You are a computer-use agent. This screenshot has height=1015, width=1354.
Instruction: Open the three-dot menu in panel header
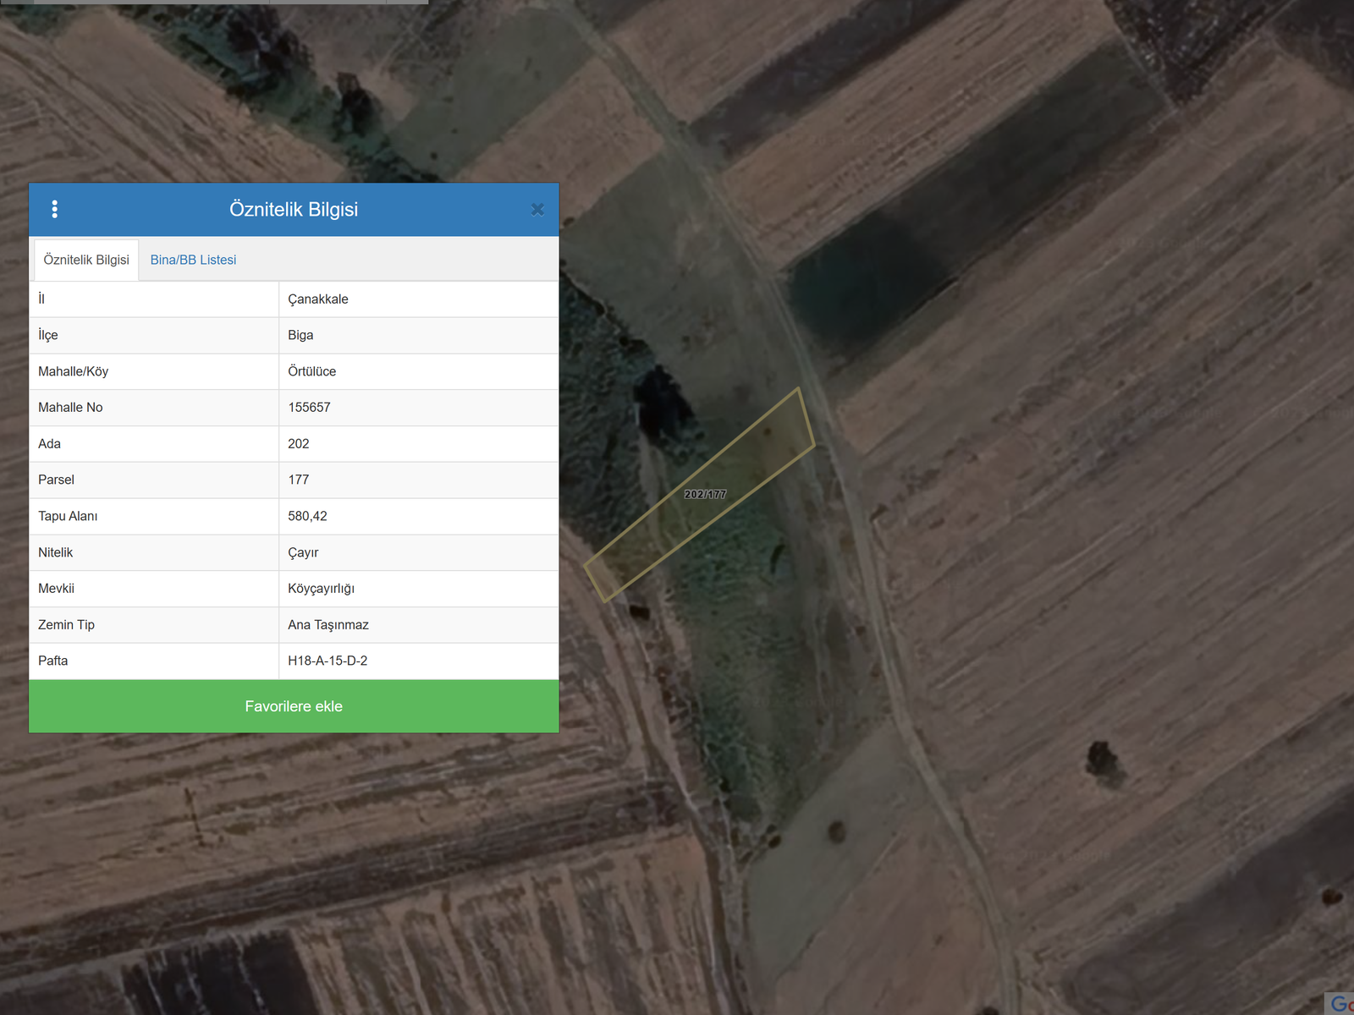55,209
